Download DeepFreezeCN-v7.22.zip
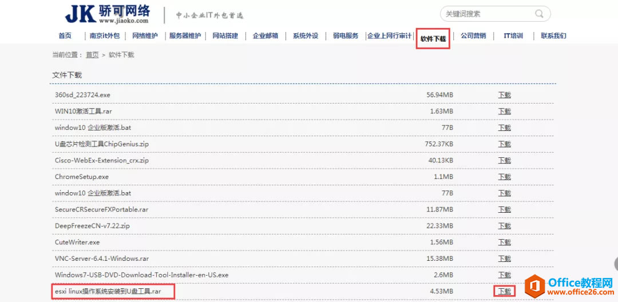This screenshot has height=302, width=618. tap(505, 225)
